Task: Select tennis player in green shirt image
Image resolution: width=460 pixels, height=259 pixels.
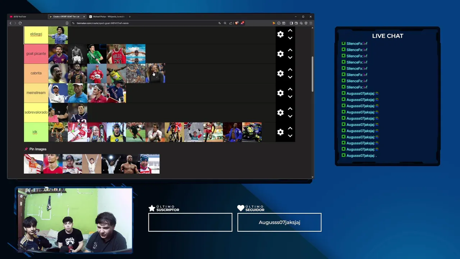Action: coord(97,54)
